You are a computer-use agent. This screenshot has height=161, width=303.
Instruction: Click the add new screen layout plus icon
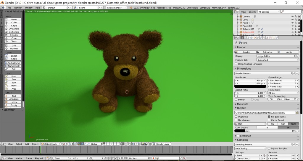(x=67, y=7)
